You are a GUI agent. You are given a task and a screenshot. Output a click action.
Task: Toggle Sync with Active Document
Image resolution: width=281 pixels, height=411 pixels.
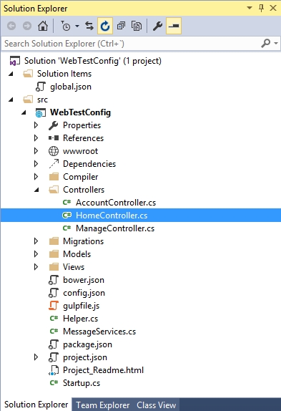click(x=89, y=26)
